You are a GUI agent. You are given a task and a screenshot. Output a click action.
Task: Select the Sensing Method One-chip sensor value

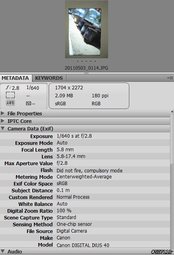pos(74,224)
